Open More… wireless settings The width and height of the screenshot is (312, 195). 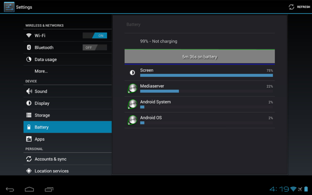[x=67, y=71]
